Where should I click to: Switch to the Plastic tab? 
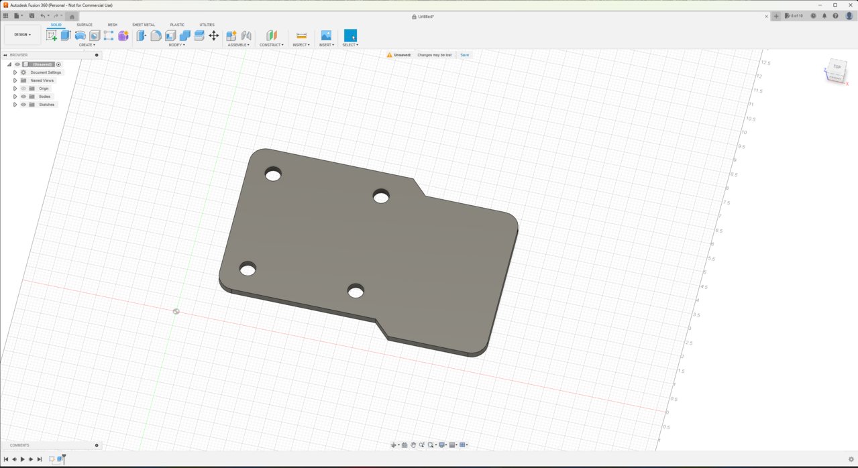click(177, 25)
